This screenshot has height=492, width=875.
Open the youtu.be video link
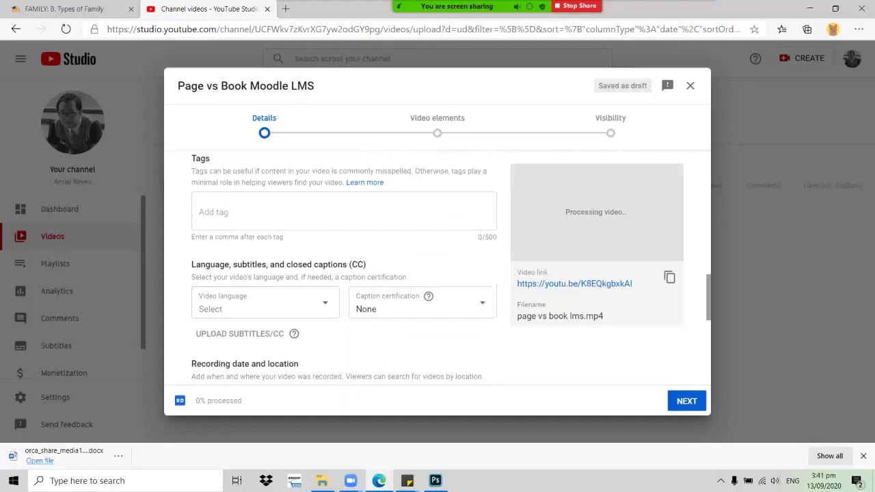[574, 284]
